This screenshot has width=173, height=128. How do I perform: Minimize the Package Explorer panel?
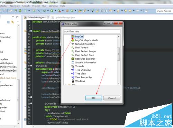(x=13, y=17)
